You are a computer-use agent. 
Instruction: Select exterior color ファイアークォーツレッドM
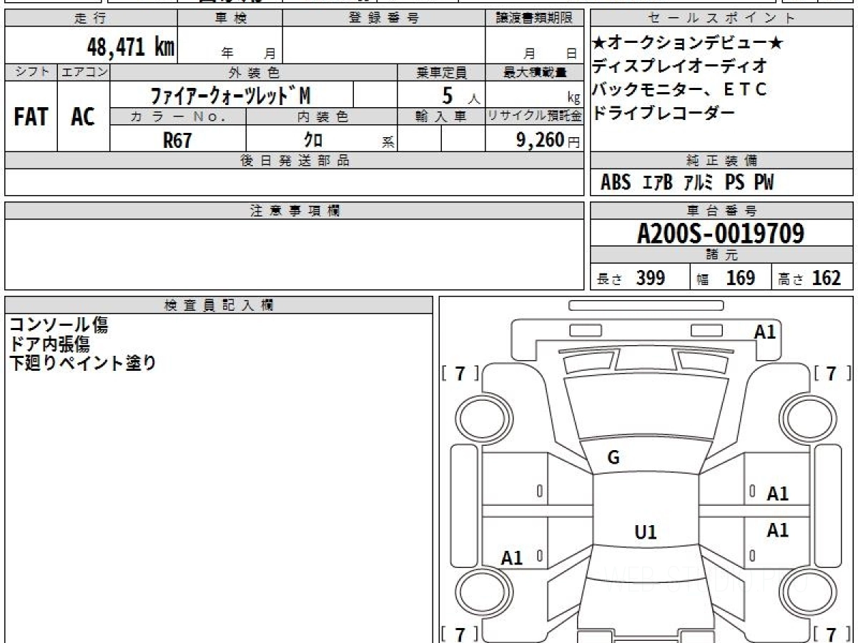pyautogui.click(x=230, y=95)
